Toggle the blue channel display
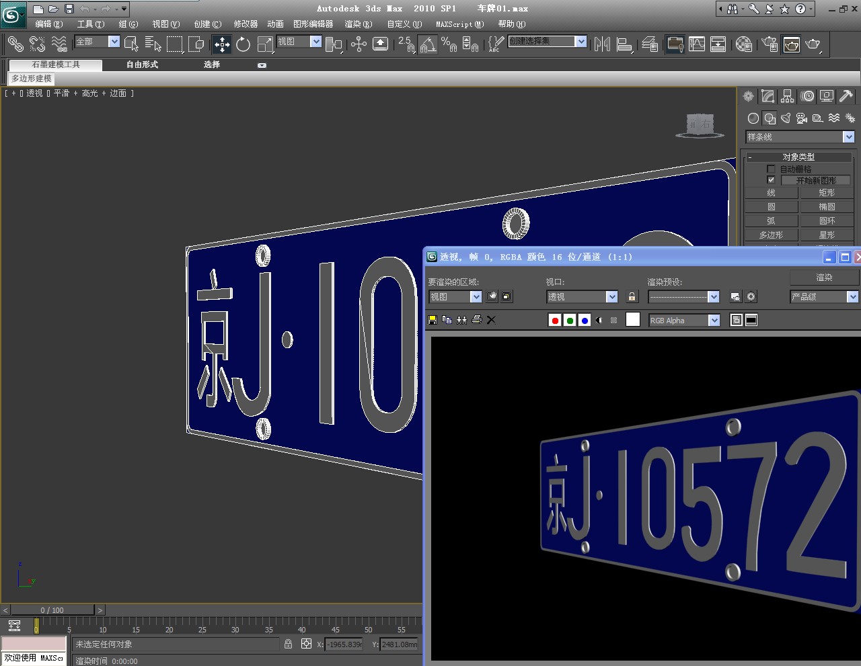Viewport: 861px width, 666px height. click(585, 321)
